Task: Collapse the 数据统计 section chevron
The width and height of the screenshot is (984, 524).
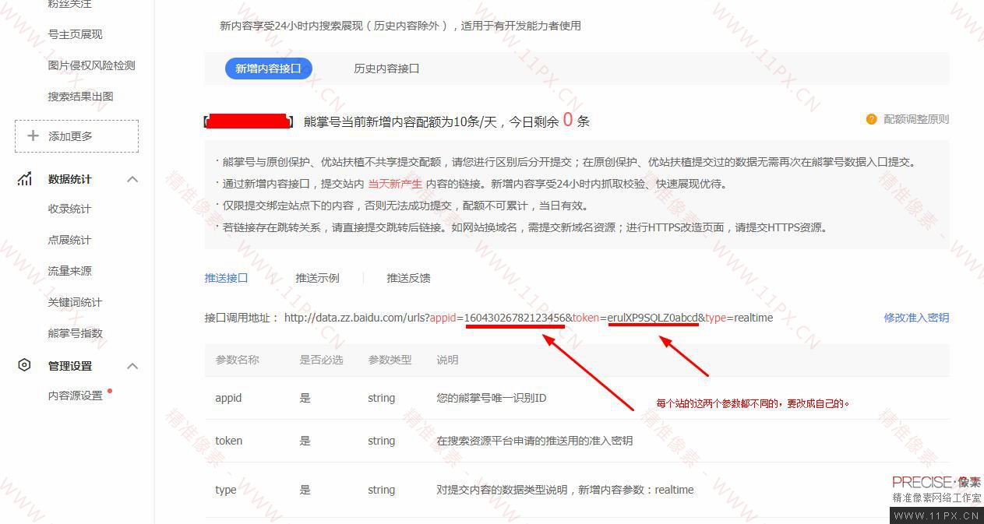Action: click(132, 178)
